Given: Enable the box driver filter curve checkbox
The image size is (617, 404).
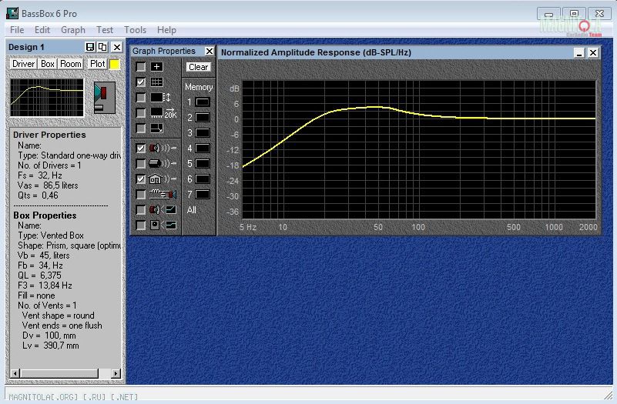Looking at the screenshot, I should point(140,225).
